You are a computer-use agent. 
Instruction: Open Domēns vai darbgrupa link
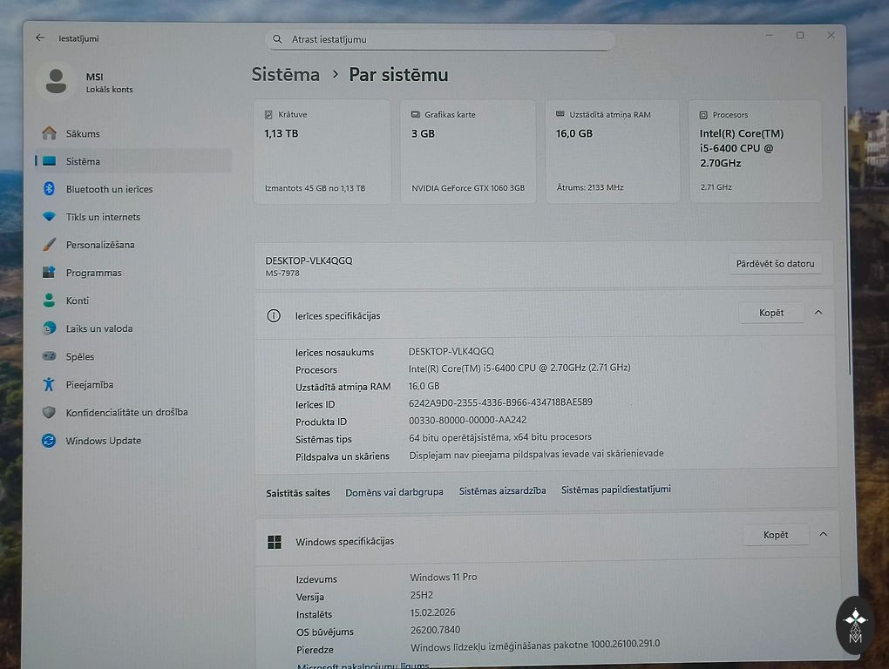point(394,492)
